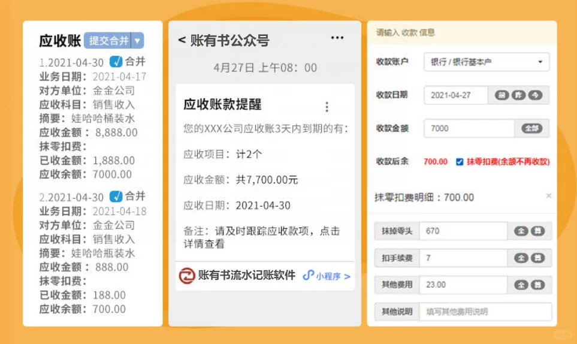
Task: Click 应收余额 value 7000.00
Action: click(x=112, y=174)
